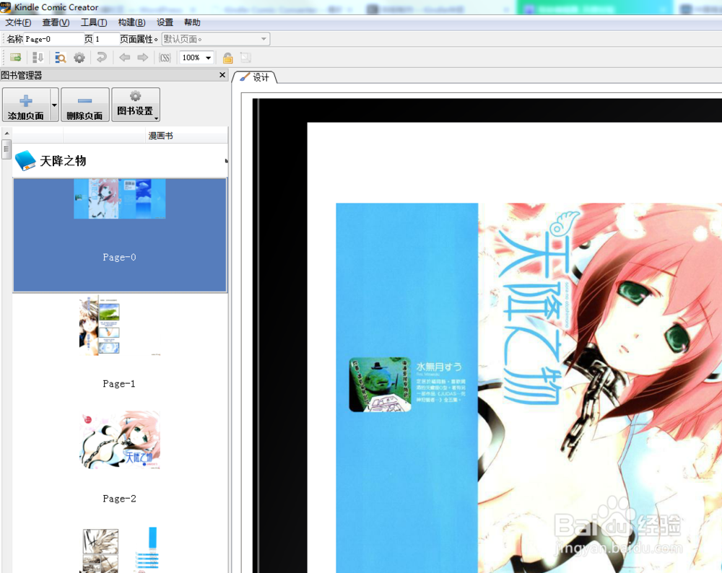The image size is (722, 573).
Task: Open the 构建(B) menu
Action: coord(131,22)
